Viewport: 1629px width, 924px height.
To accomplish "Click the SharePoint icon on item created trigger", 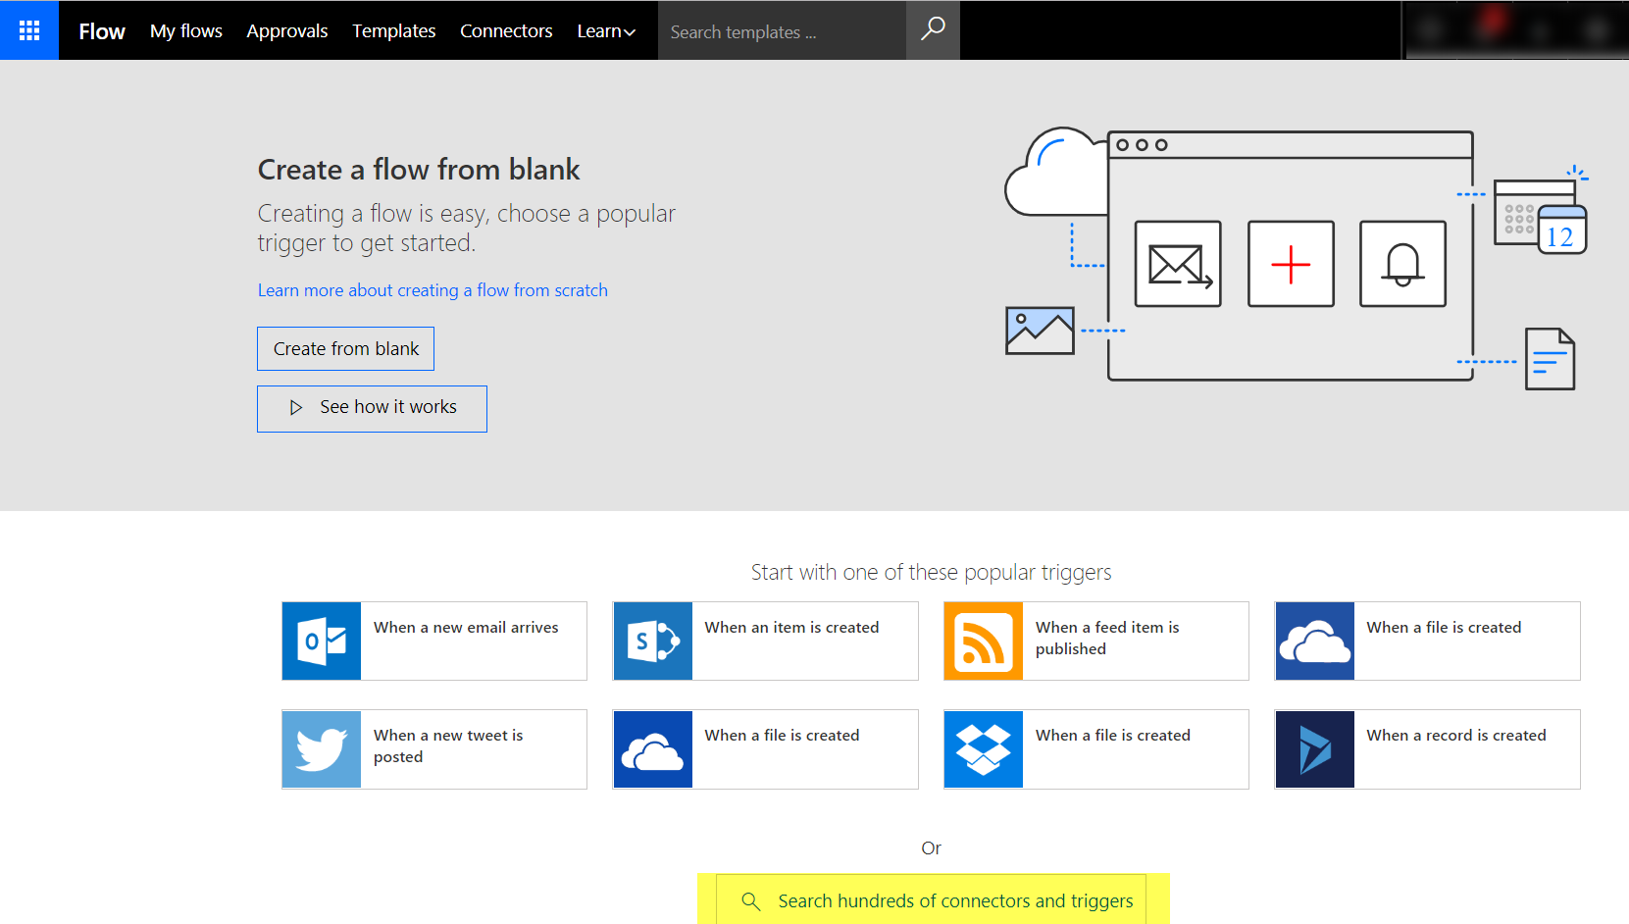I will click(x=653, y=642).
